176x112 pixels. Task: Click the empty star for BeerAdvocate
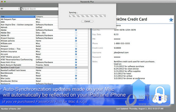point(76,73)
